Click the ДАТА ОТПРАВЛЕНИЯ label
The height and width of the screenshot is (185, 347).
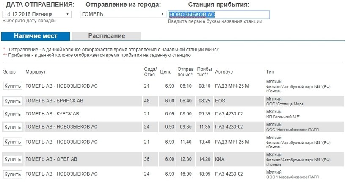tap(40, 4)
